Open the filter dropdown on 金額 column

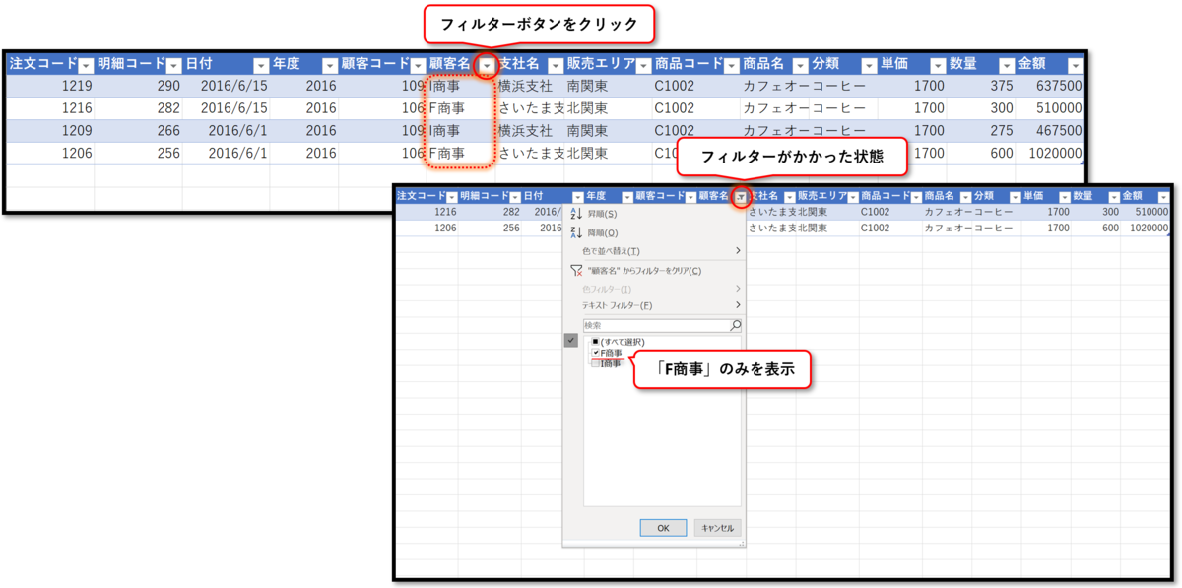(1076, 65)
